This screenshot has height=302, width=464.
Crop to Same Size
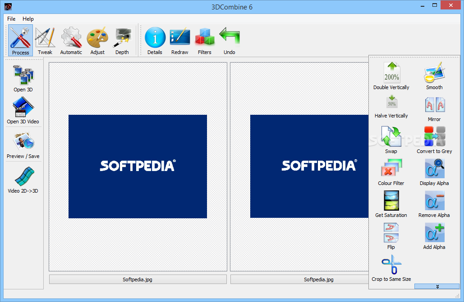coord(391,268)
